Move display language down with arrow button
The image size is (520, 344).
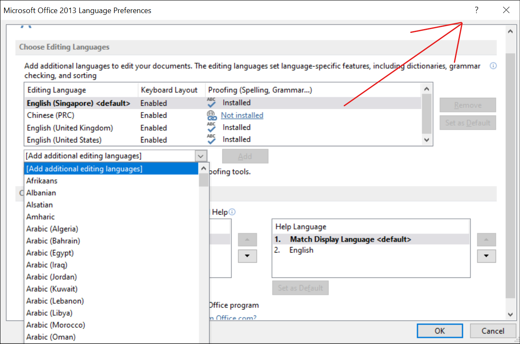click(x=247, y=256)
